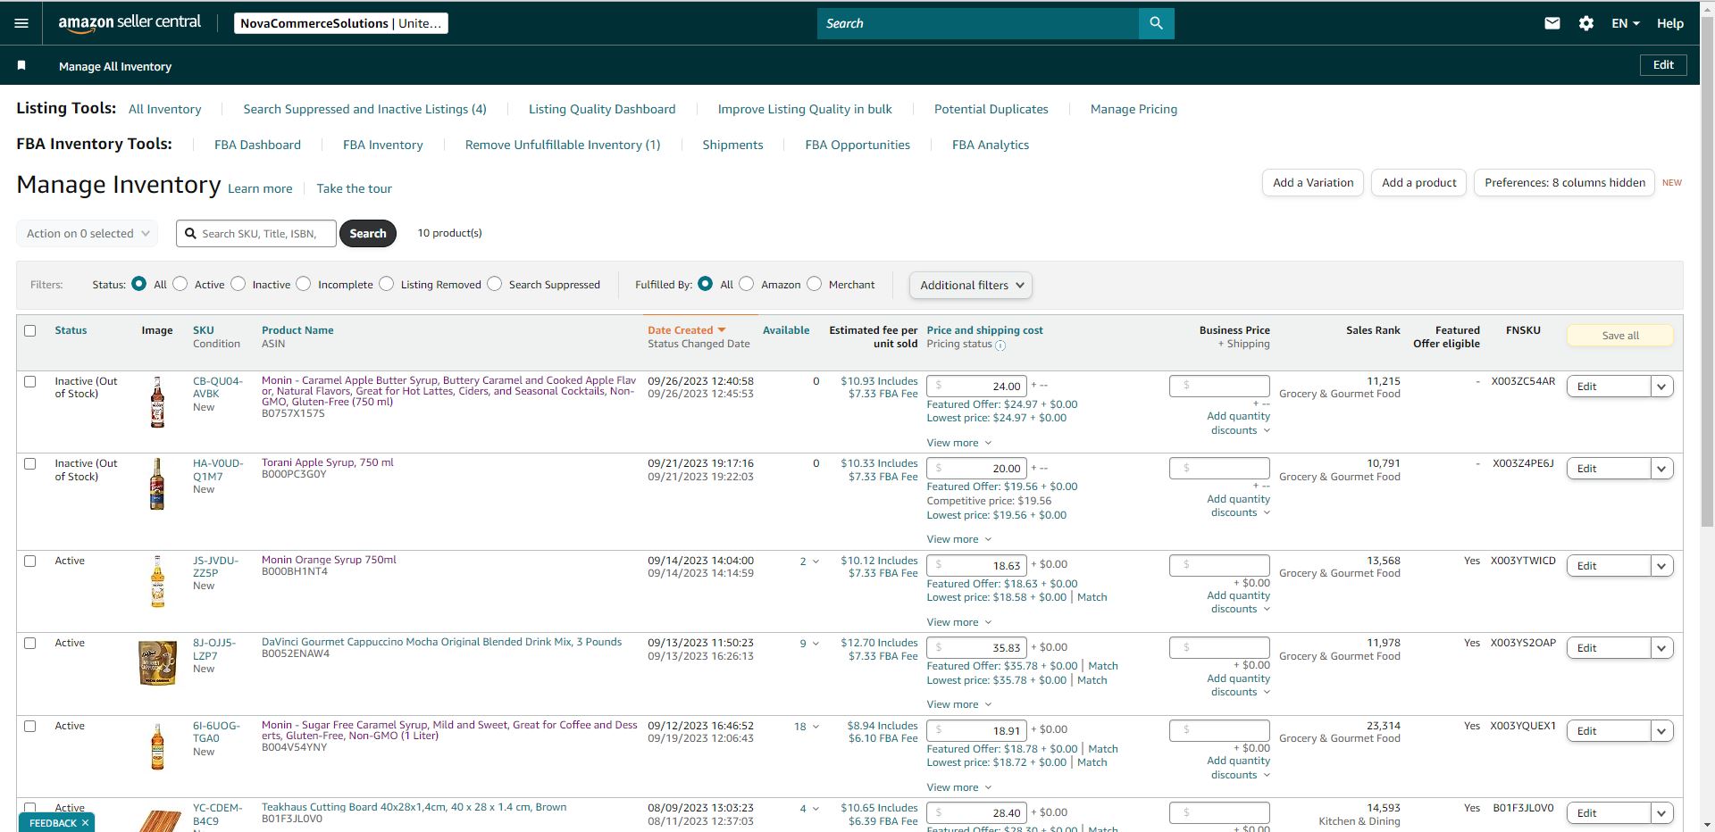The height and width of the screenshot is (832, 1715).
Task: Open the Action on 0 selected dropdown
Action: 87,234
